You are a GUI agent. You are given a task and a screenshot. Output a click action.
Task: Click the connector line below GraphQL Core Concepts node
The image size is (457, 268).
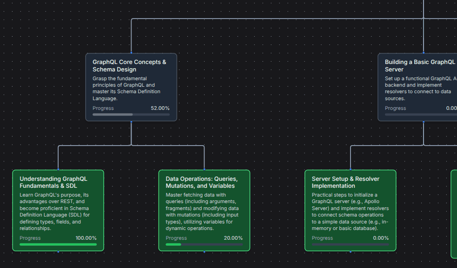point(131,133)
